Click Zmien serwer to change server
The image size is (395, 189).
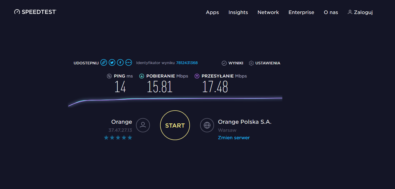[234, 138]
